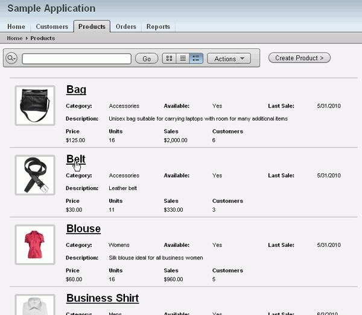Select the Blouse price $60.00

[74, 279]
